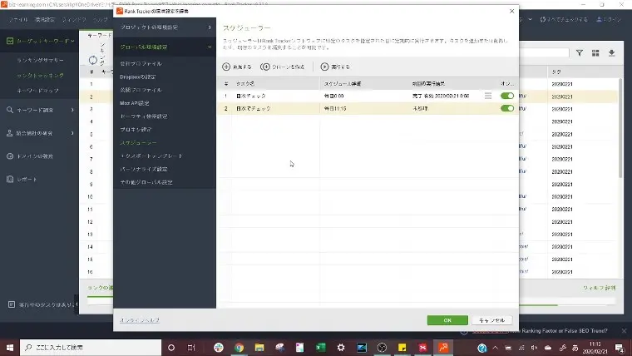The height and width of the screenshot is (356, 632).
Task: Toggle off the first scheduled task switch
Action: click(506, 96)
